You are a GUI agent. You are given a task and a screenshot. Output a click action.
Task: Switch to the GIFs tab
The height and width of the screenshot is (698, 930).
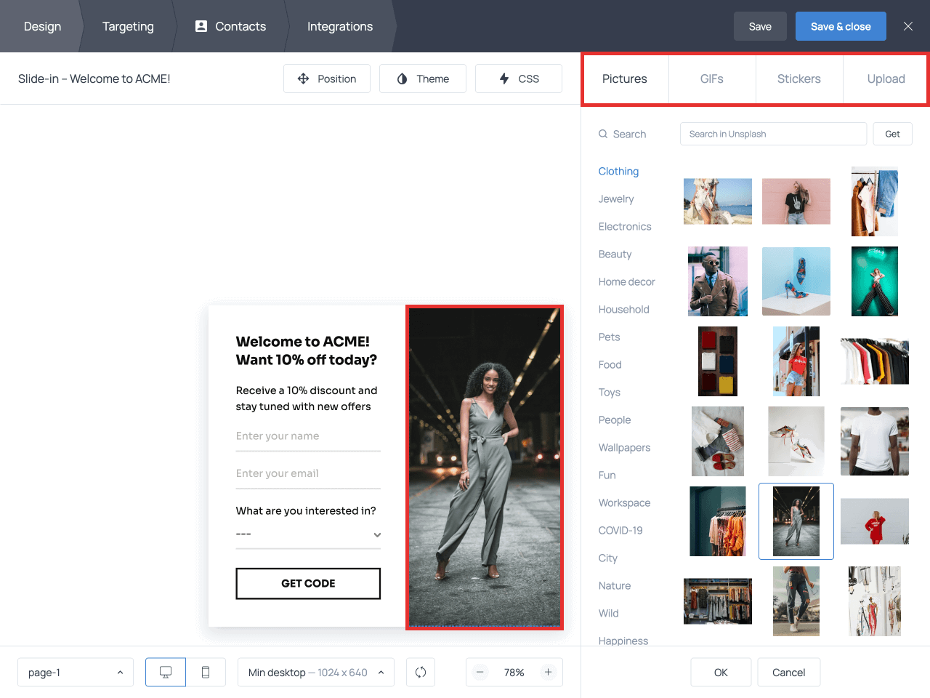[x=712, y=79]
